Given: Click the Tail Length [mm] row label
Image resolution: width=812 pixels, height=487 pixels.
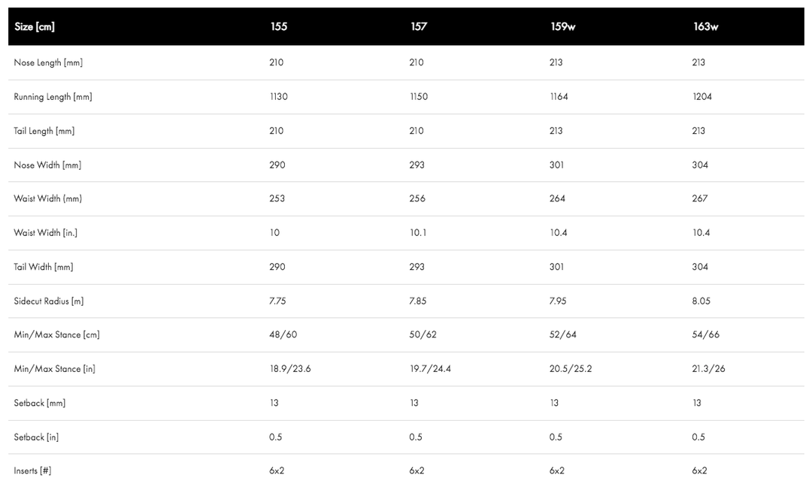Looking at the screenshot, I should click(x=44, y=131).
